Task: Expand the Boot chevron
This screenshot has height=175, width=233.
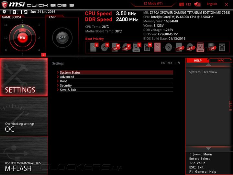Action: point(58,81)
